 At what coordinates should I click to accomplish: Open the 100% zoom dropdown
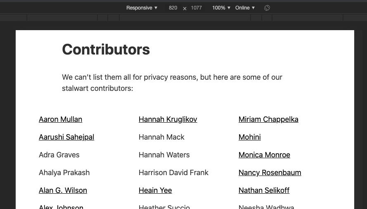221,8
